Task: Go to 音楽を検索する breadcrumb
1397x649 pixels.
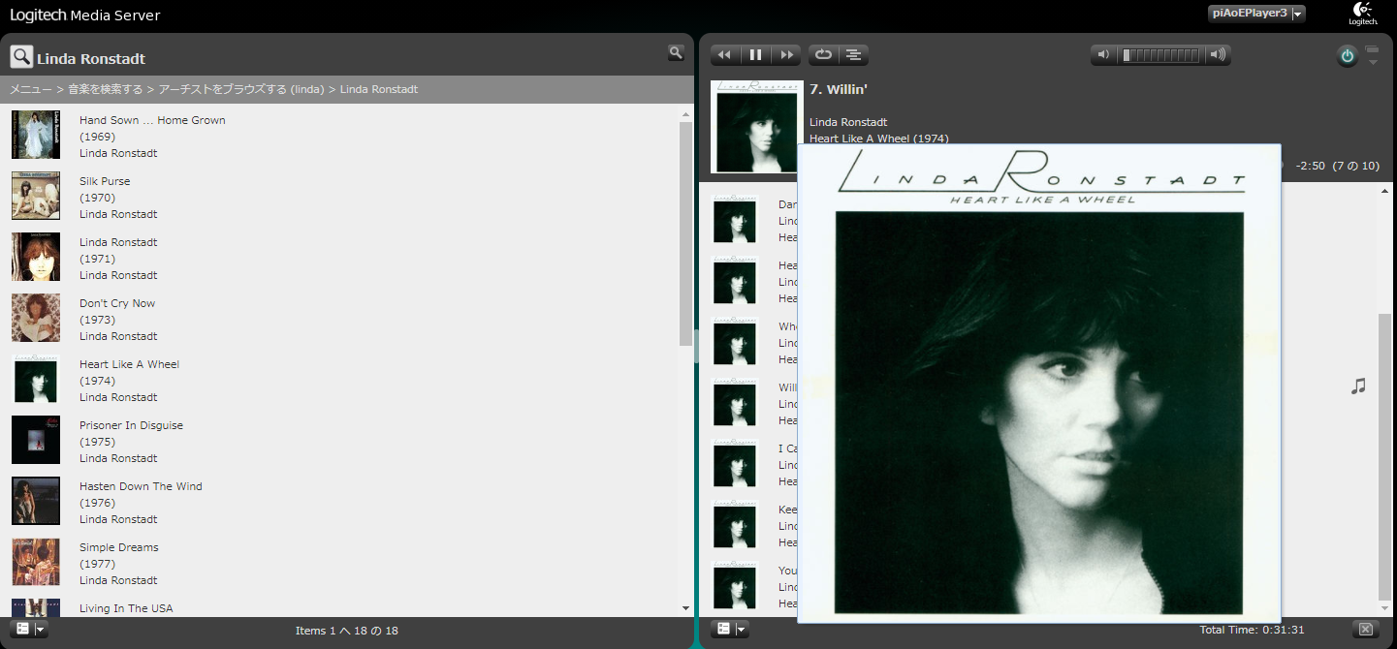Action: coord(105,89)
